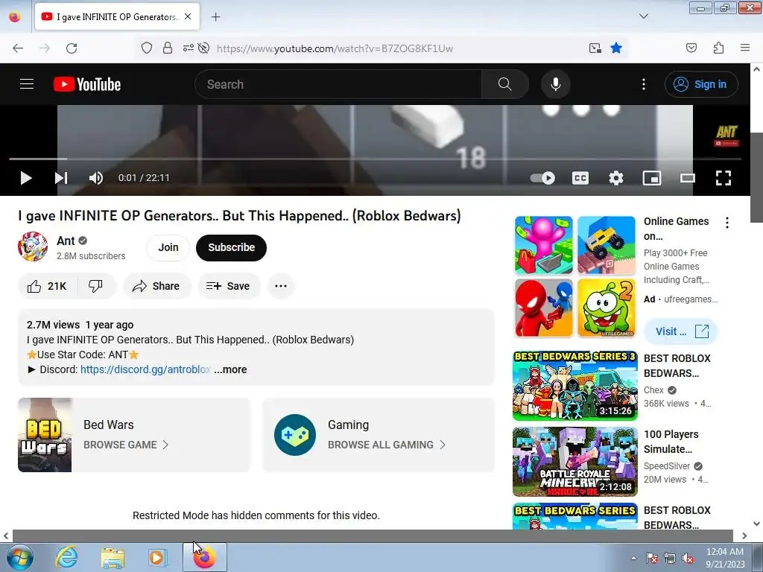The image size is (763, 572).
Task: Expand description with ...more
Action: pos(230,369)
